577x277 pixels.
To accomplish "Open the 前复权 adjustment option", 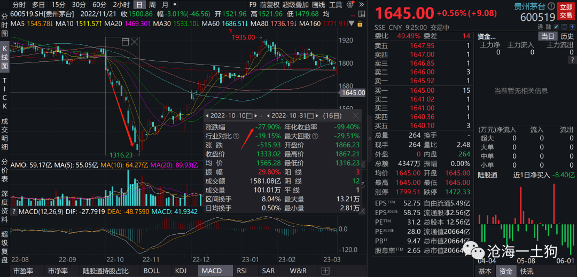I will click(x=269, y=5).
